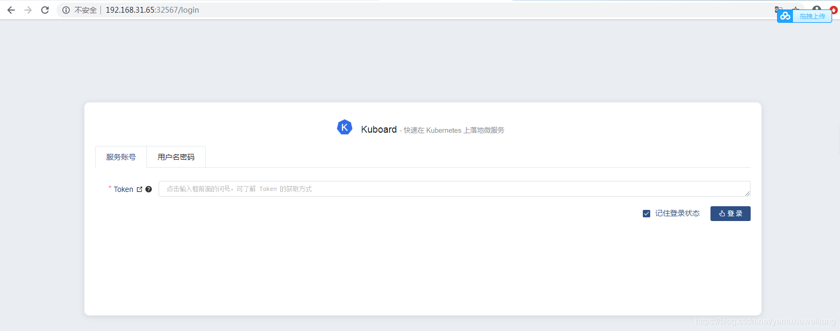Toggle the 记住登录状态 checkbox
840x331 pixels.
coord(647,214)
